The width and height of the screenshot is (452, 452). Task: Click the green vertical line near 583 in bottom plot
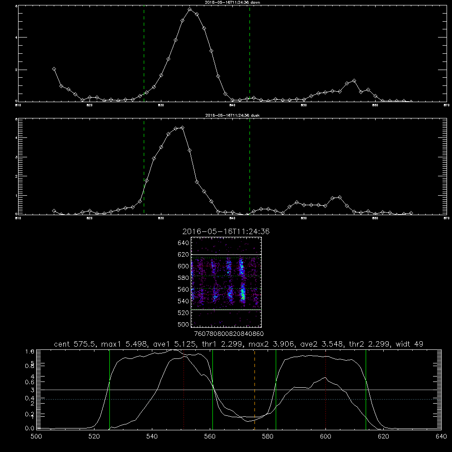[276, 390]
